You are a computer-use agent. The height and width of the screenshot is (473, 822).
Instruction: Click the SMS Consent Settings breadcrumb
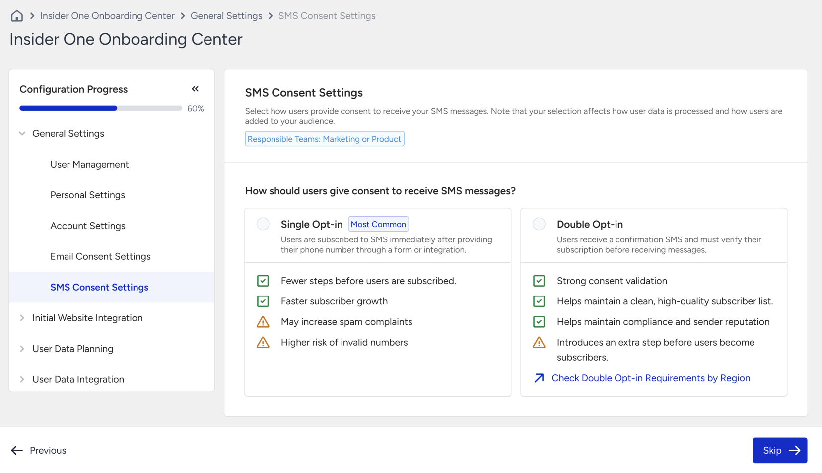[x=327, y=16]
